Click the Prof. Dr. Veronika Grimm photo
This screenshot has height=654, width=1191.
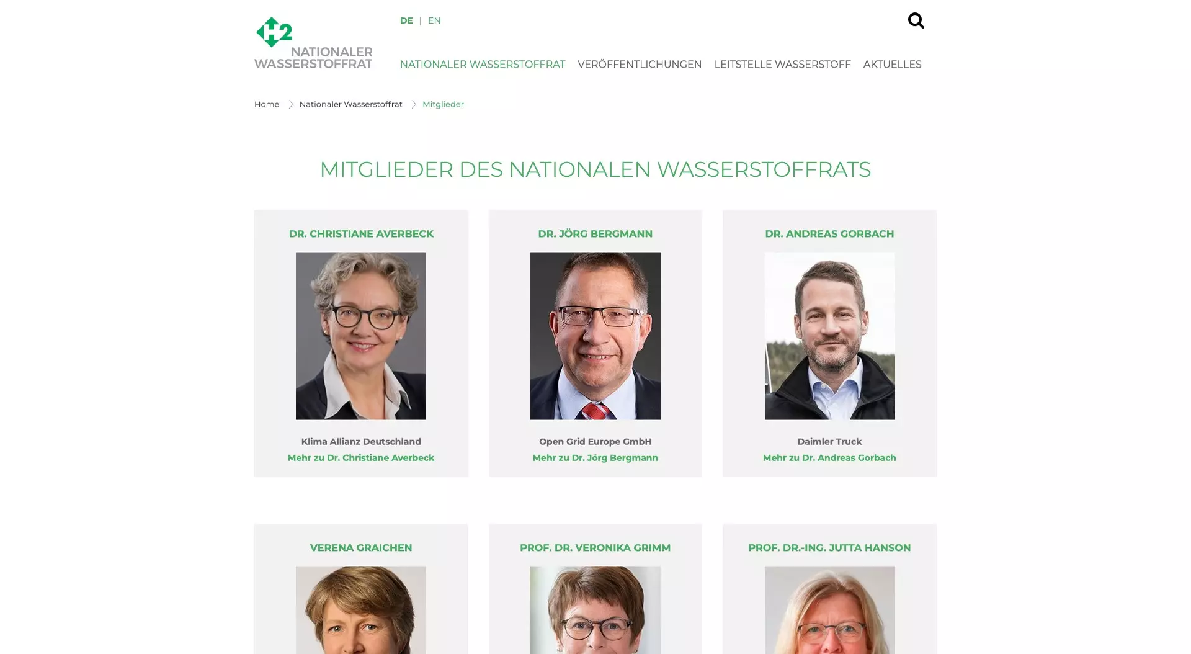click(595, 610)
